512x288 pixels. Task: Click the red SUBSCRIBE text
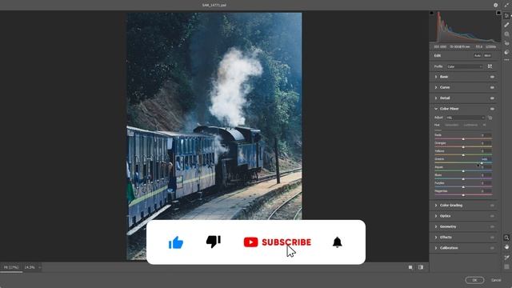[x=286, y=242]
